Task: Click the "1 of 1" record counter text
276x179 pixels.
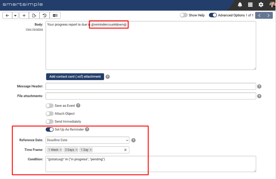Action: click(250, 15)
